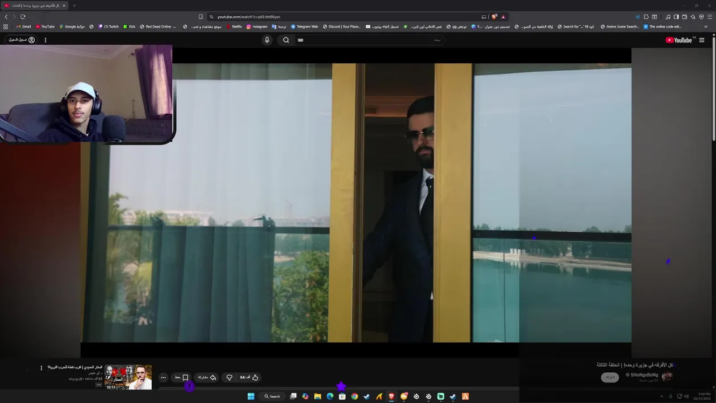Image resolution: width=716 pixels, height=403 pixels.
Task: Open the Gmail bookmark
Action: [x=23, y=26]
